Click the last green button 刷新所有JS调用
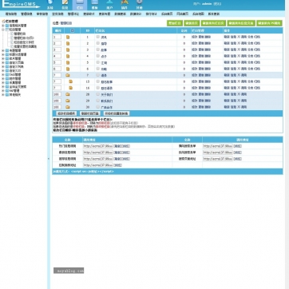This screenshot has width=289, height=289. (x=269, y=23)
